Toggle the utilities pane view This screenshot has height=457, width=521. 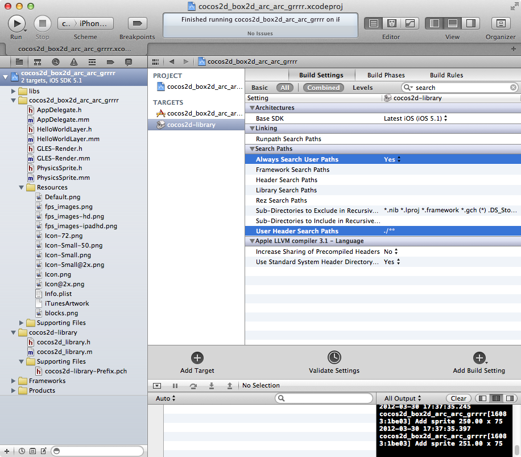click(x=471, y=23)
